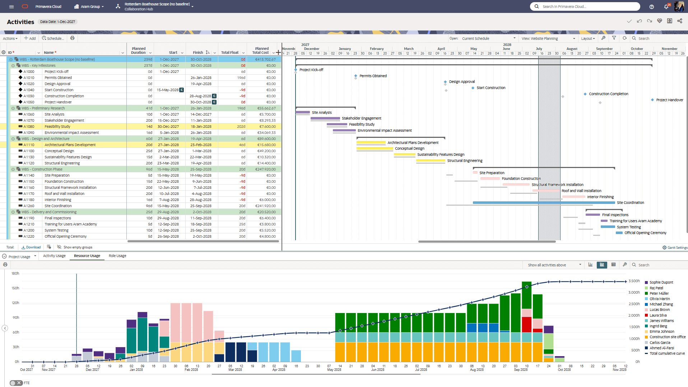Click the Undo icon in the top toolbar
Viewport: 688px width, 387px height.
[x=639, y=21]
